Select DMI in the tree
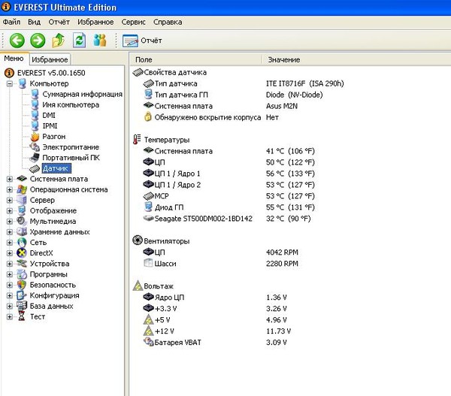Screen dimensions: 451x396 pyautogui.click(x=49, y=115)
